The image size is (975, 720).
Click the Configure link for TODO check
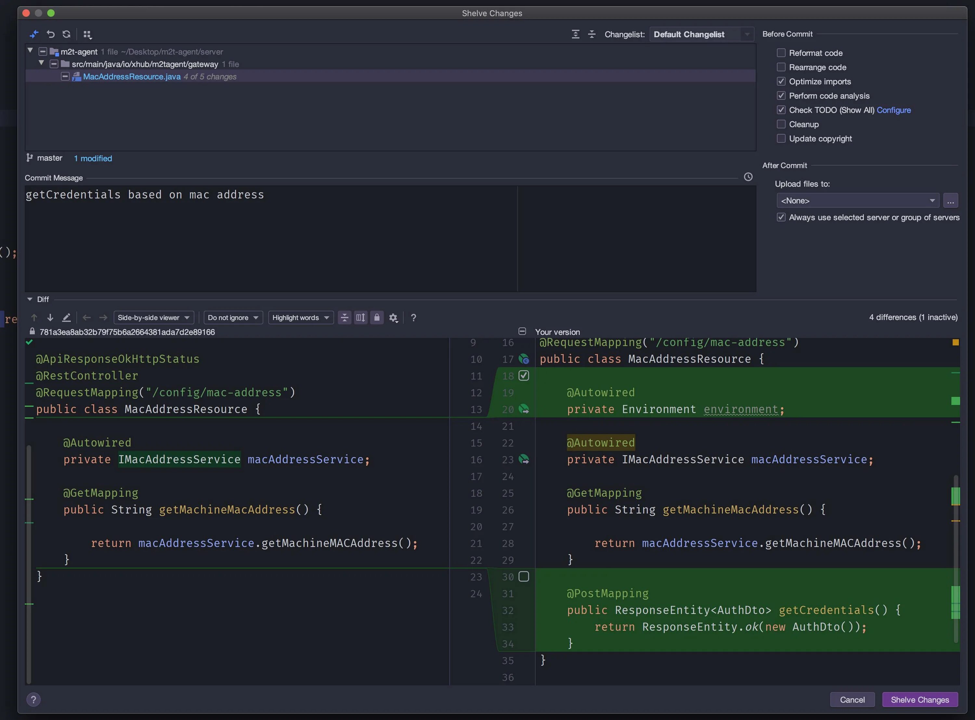click(893, 110)
